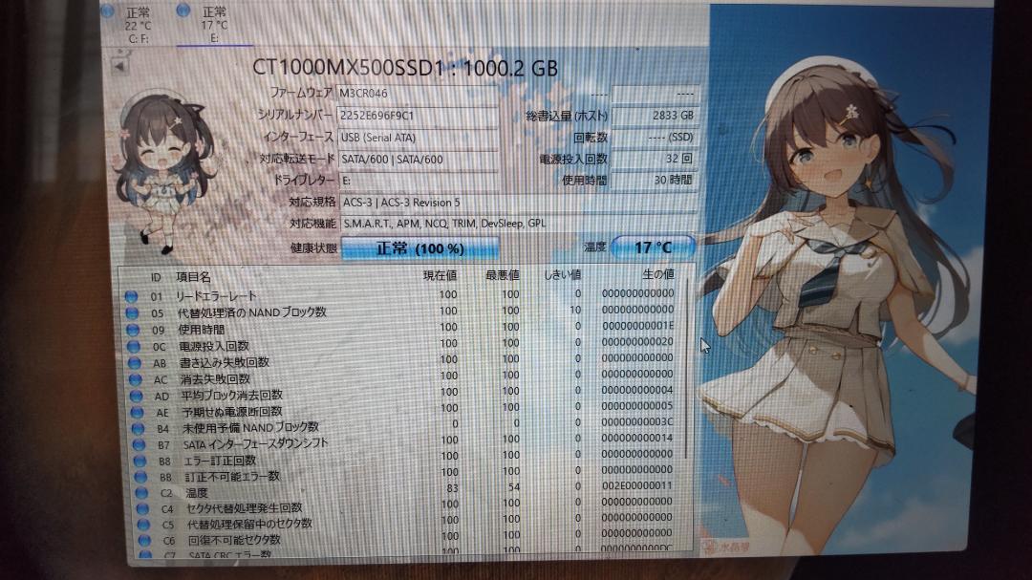The image size is (1032, 580).
Task: Click the ファームウェア label
Action: point(301,93)
